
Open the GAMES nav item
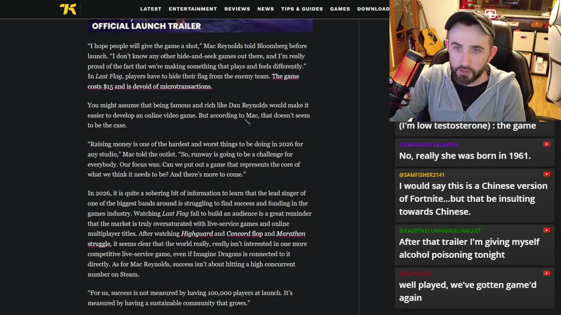coord(340,9)
